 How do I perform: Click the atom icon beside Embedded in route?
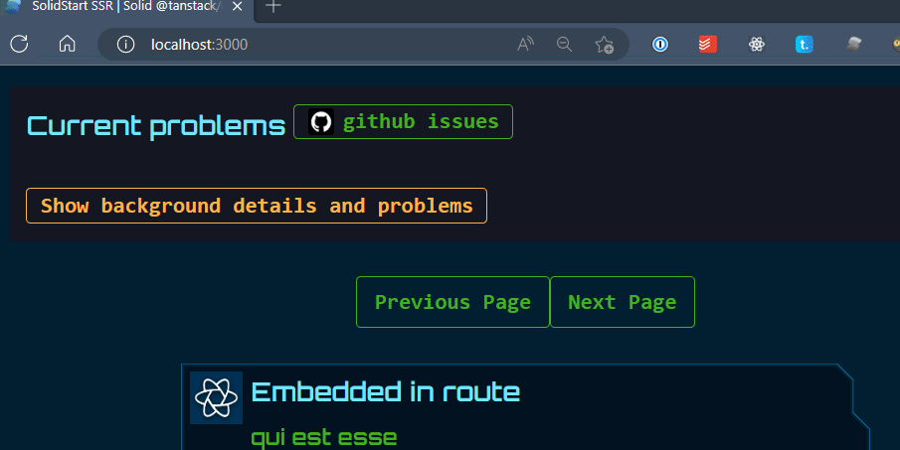(217, 397)
